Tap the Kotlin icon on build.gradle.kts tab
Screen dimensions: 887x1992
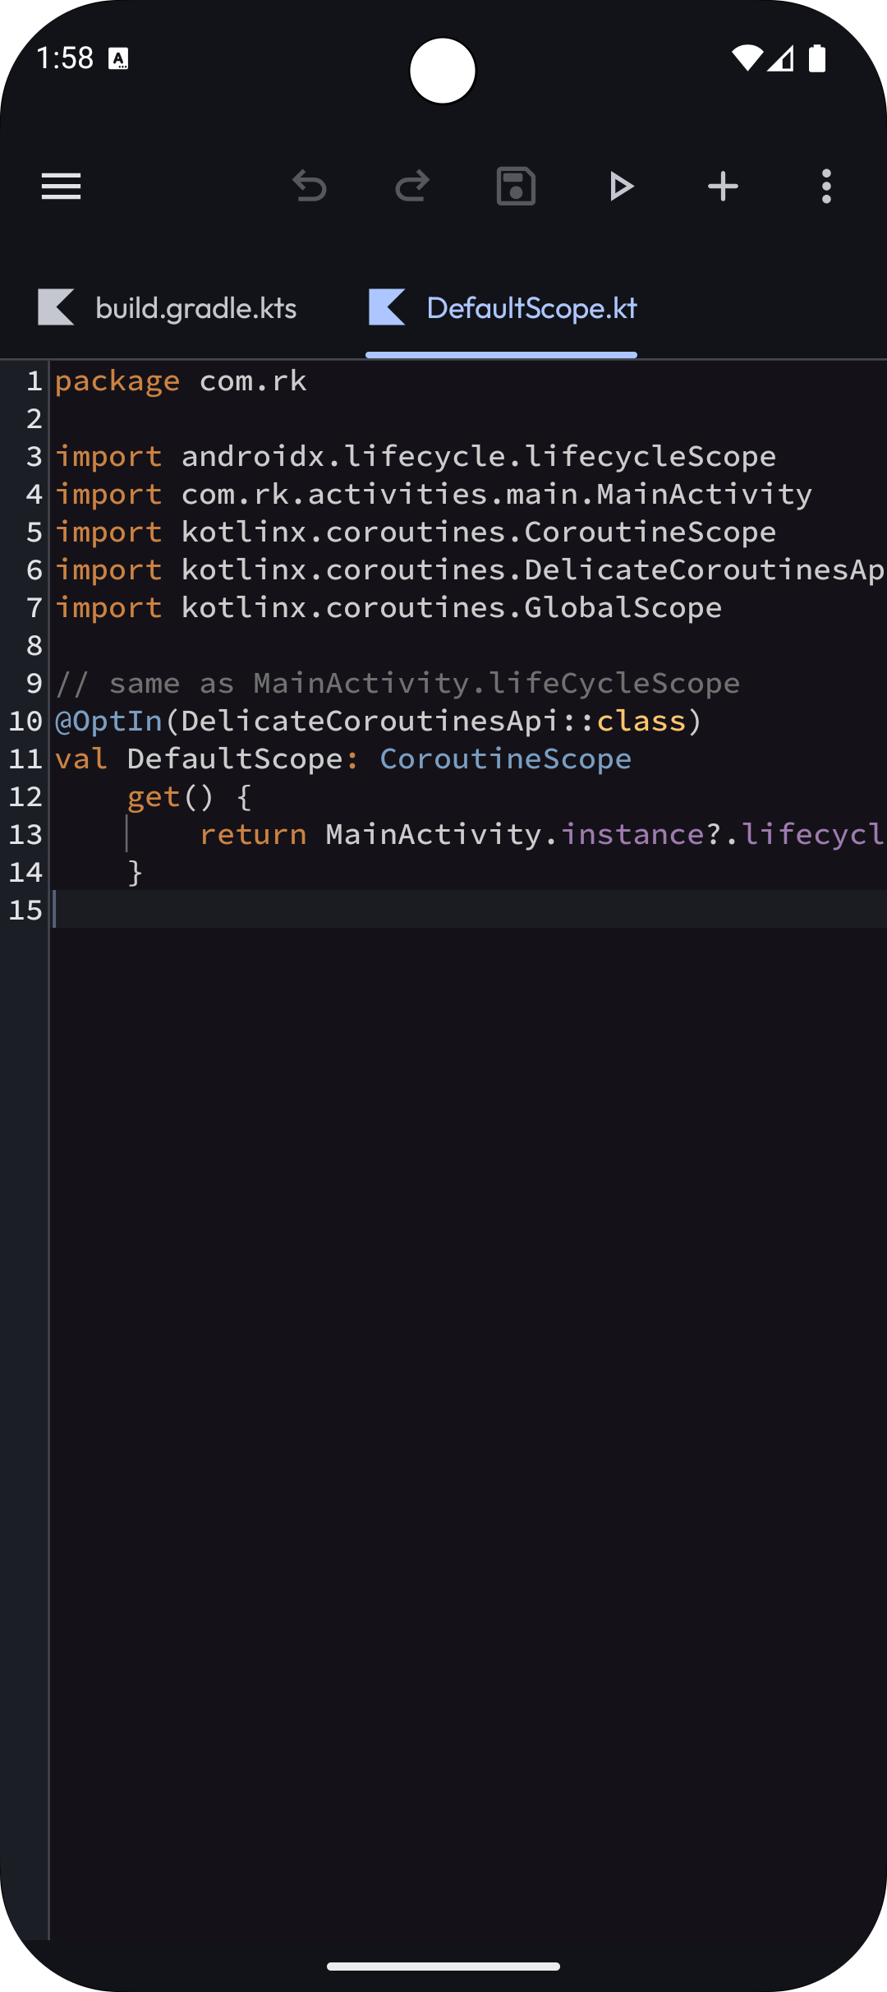click(56, 307)
